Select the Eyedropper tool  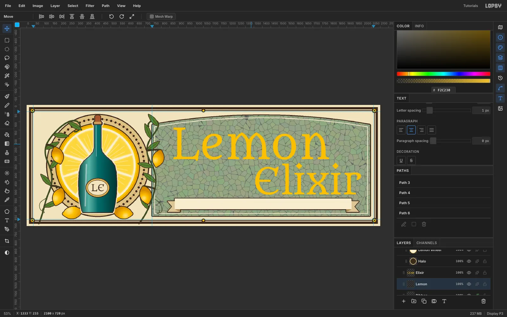(x=7, y=200)
